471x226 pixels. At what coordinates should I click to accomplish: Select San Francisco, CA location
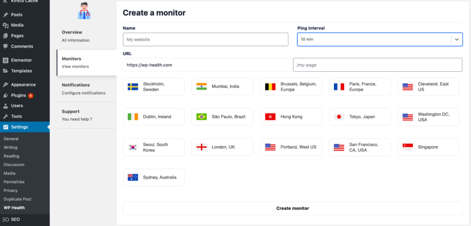click(x=360, y=147)
